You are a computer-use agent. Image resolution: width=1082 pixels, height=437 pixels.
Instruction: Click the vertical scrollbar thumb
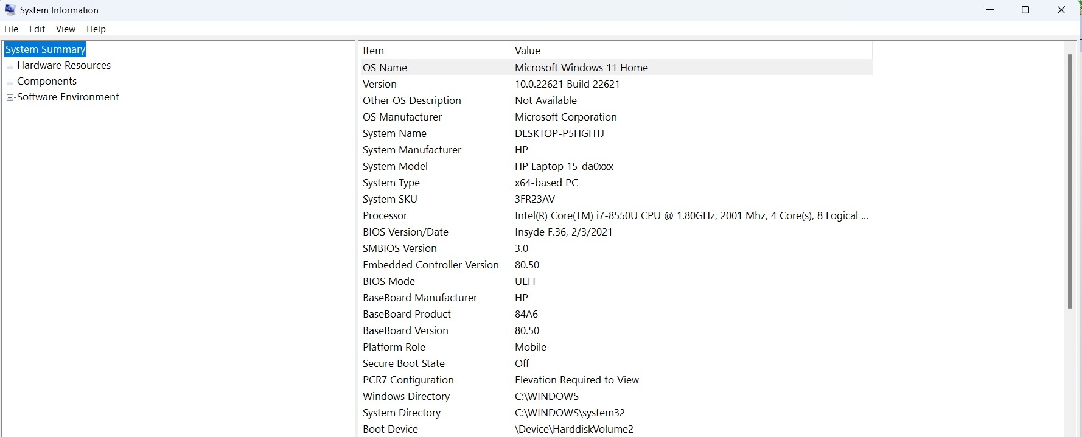pos(1070,181)
